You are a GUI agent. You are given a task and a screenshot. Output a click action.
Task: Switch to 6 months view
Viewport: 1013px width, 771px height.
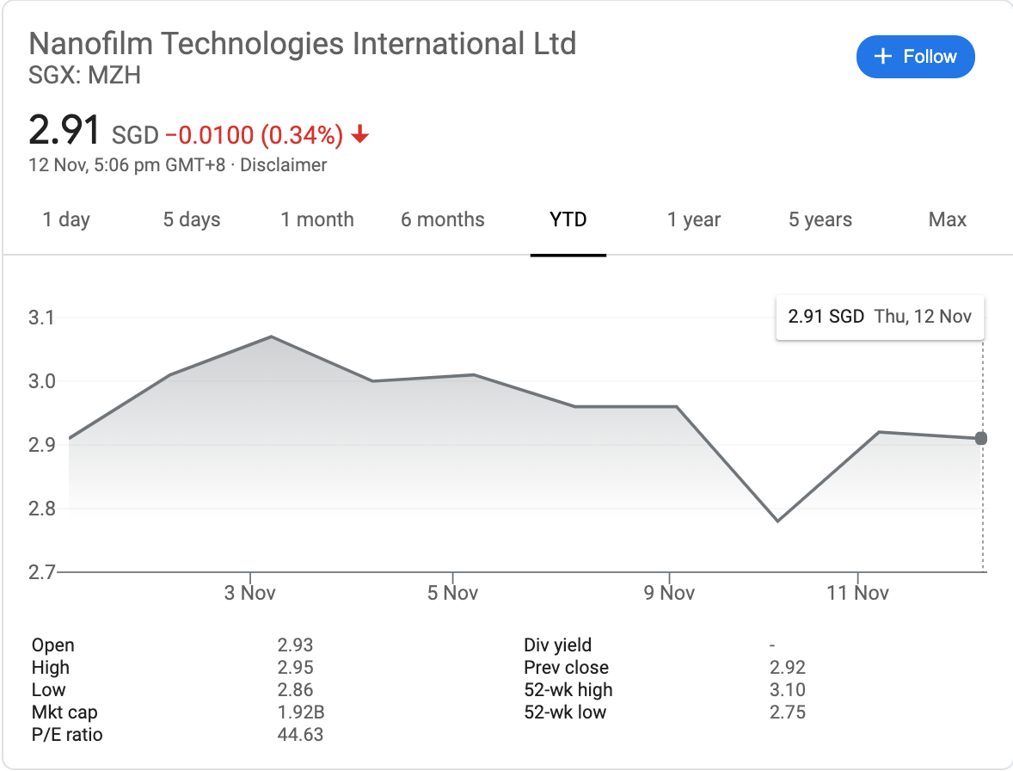point(442,219)
